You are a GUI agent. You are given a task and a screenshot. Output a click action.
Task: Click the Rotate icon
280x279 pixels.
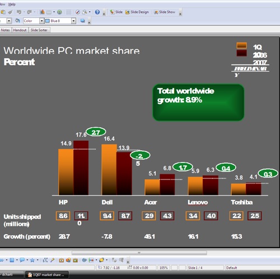click(x=85, y=260)
